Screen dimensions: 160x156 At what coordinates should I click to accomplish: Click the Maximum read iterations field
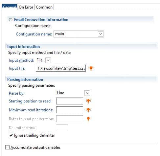click(x=70, y=110)
